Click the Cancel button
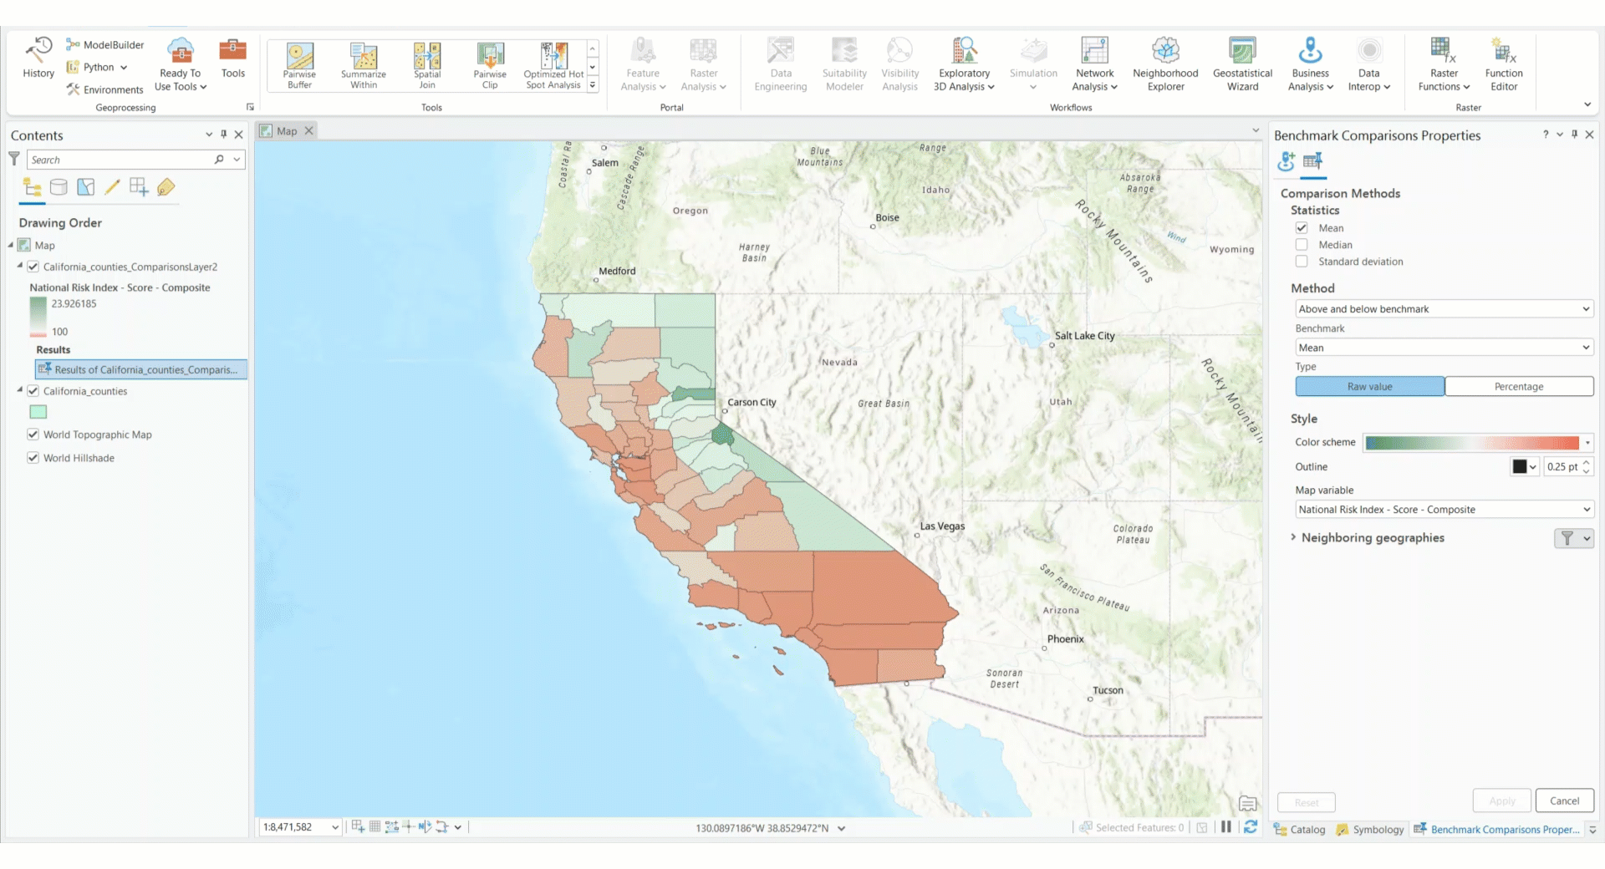 pyautogui.click(x=1564, y=800)
